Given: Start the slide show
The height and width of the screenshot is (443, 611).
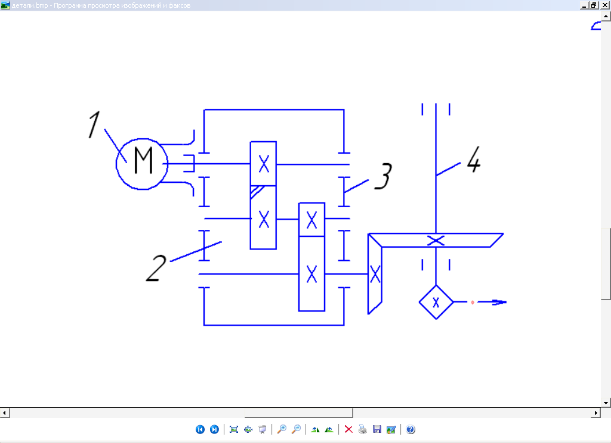Looking at the screenshot, I should (261, 429).
